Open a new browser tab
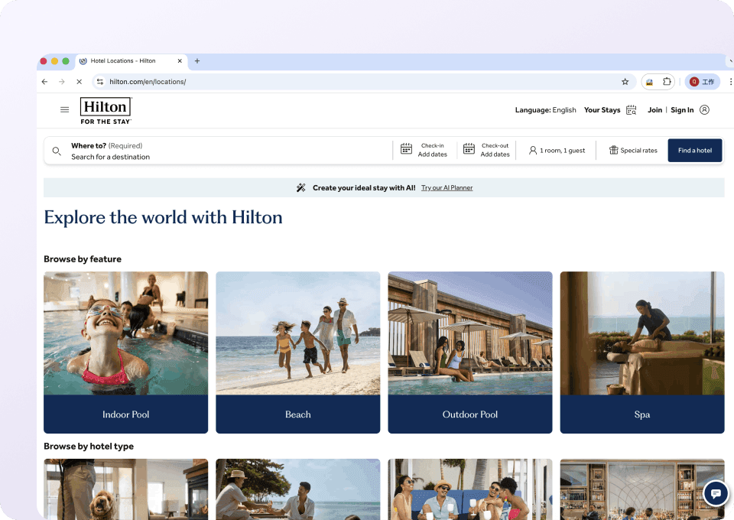Viewport: 734px width, 520px height. [x=197, y=61]
